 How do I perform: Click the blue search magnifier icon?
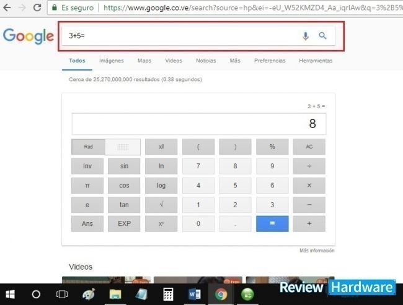(x=322, y=36)
